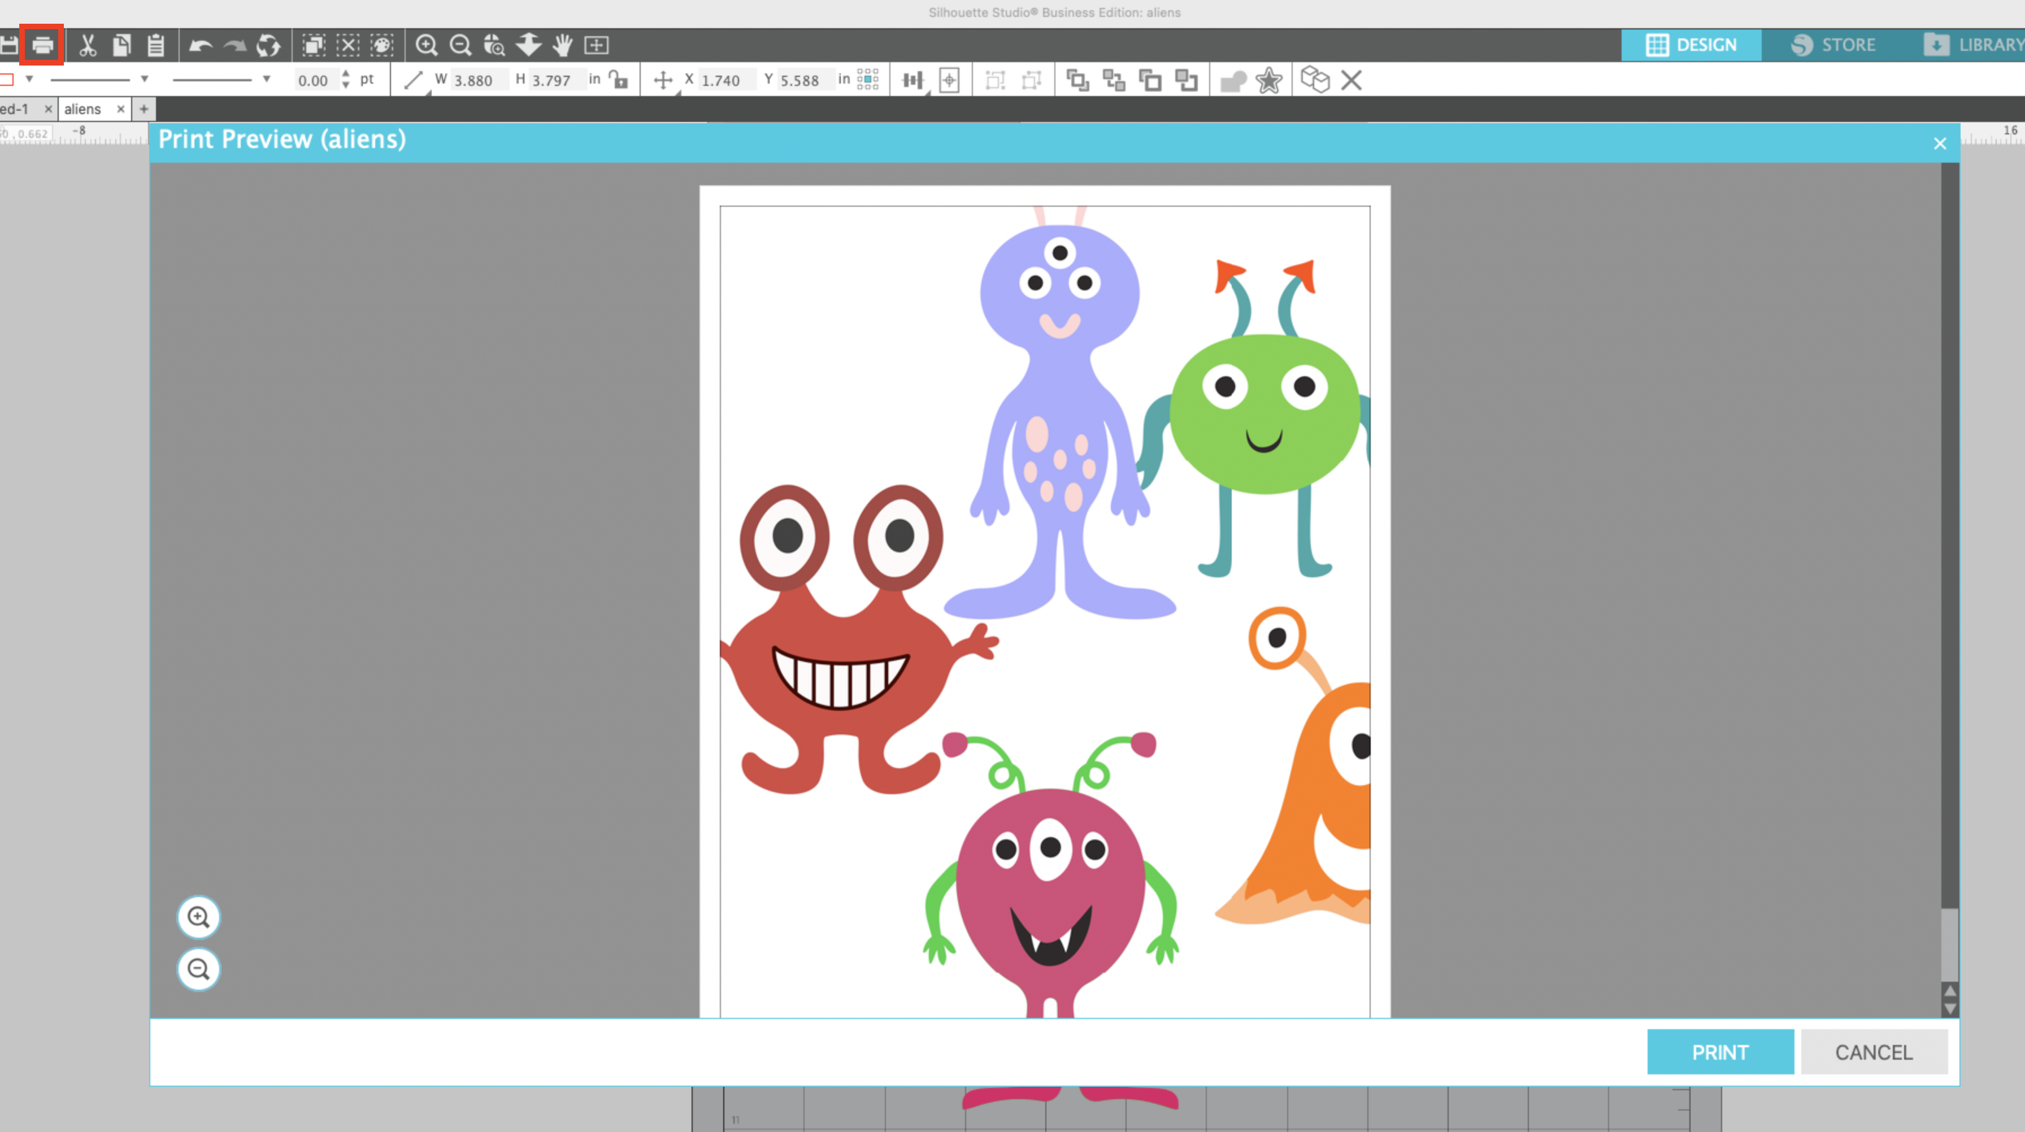This screenshot has height=1132, width=2025.
Task: Click the line thickness stepper arrows
Action: point(346,80)
